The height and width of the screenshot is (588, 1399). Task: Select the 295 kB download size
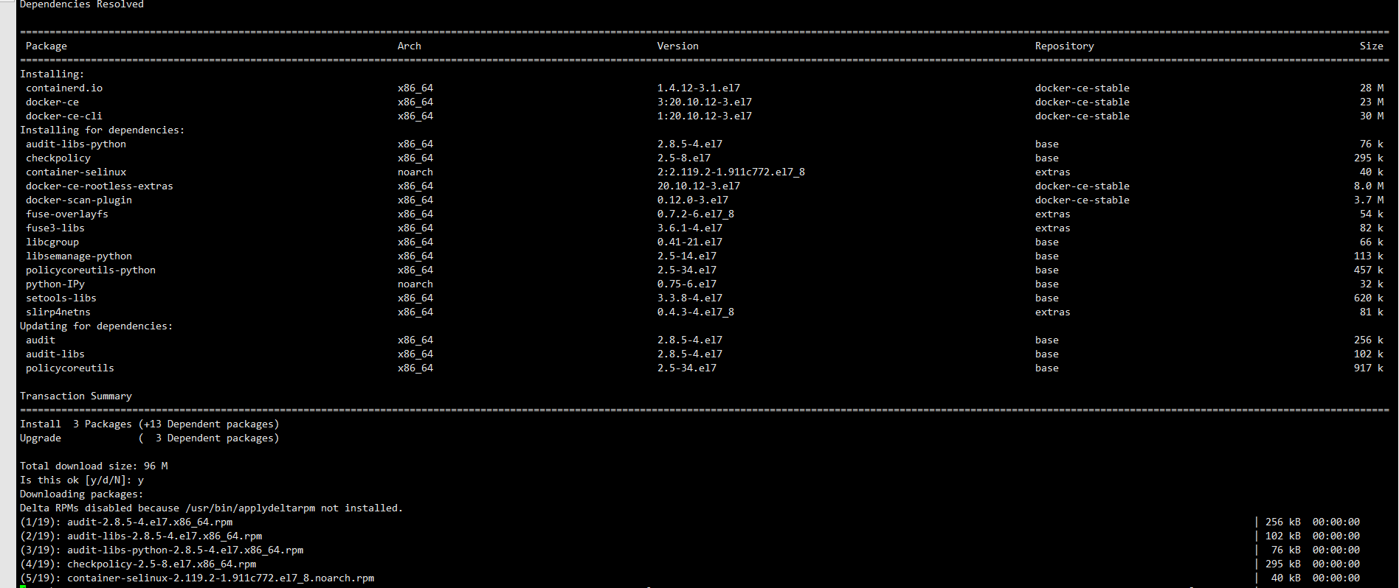[1283, 564]
